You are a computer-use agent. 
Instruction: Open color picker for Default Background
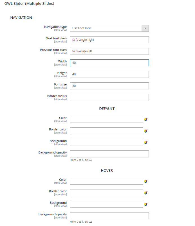coord(146,143)
